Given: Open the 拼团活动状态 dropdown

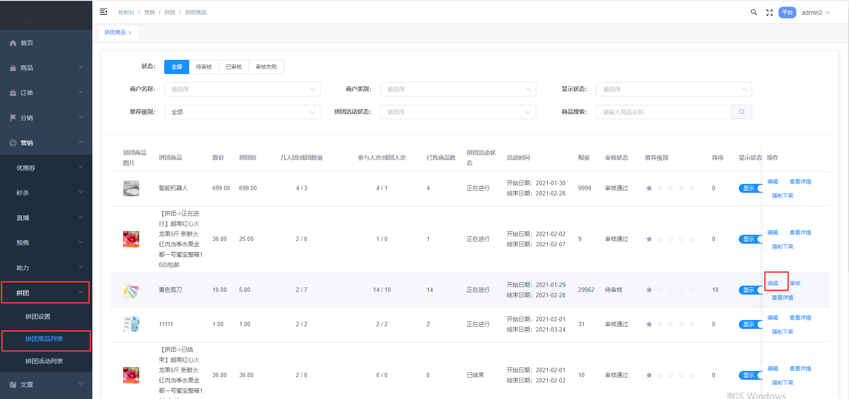Looking at the screenshot, I should coord(457,112).
